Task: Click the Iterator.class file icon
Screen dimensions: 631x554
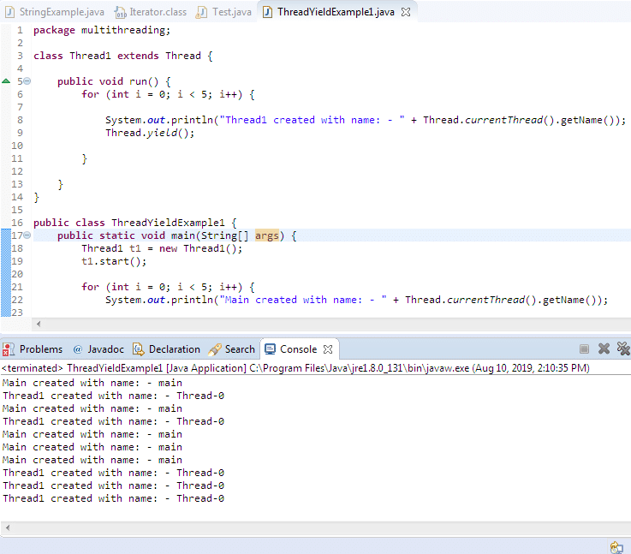Action: tap(121, 12)
